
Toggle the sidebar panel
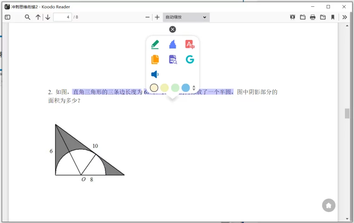[x=7, y=17]
